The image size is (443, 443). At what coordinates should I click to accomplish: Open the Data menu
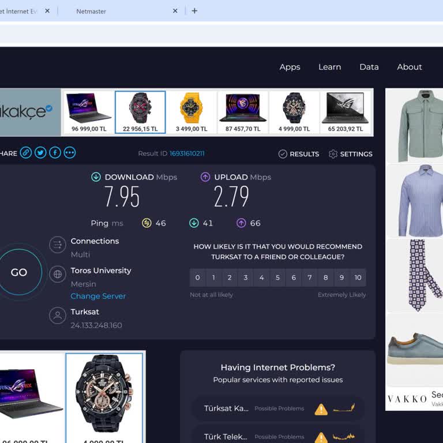pos(369,67)
